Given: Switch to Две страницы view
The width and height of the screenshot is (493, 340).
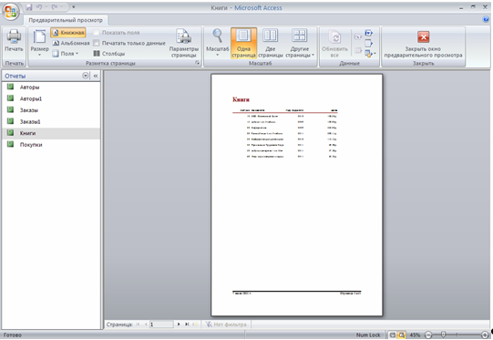Looking at the screenshot, I should (x=270, y=36).
